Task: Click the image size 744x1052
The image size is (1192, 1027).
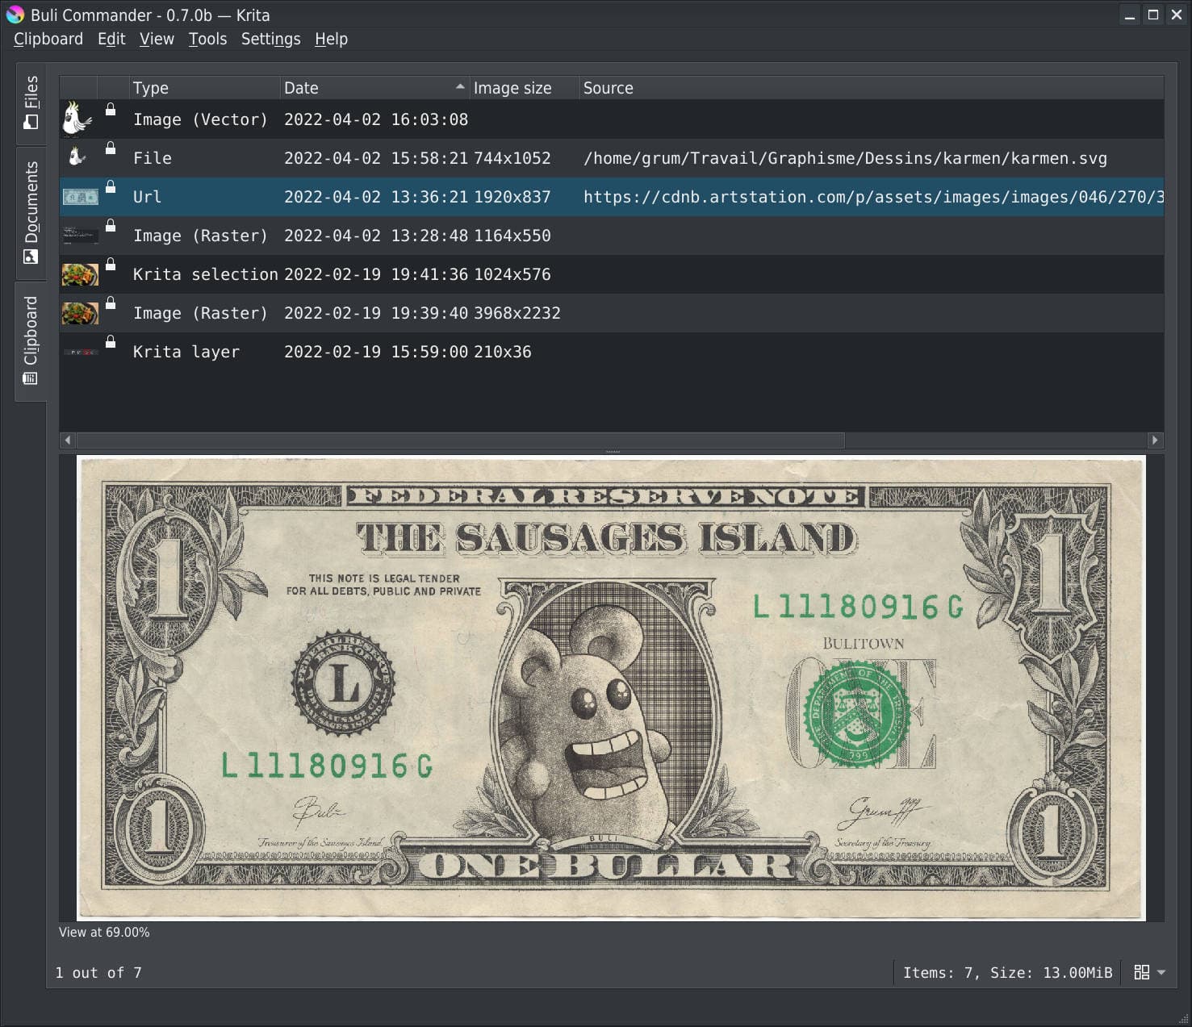Action: 512,158
